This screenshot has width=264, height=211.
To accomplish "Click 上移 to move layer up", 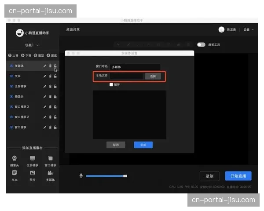I will [13, 55].
